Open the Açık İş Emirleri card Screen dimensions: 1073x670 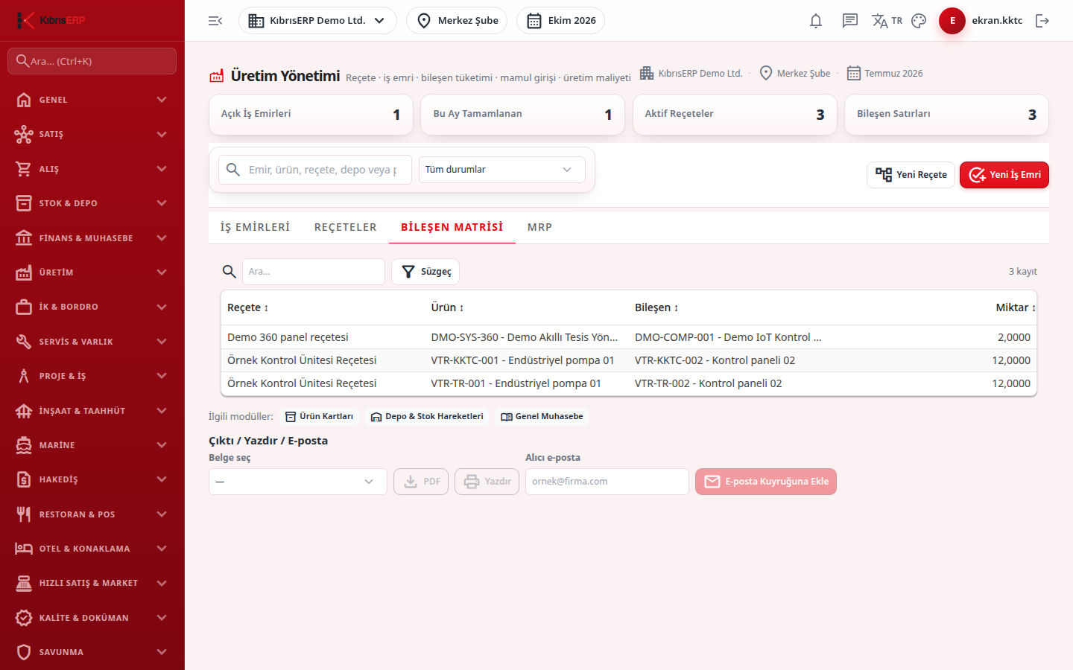[x=311, y=115]
